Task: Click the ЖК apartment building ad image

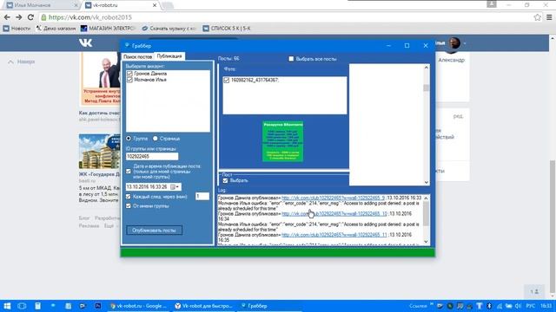Action: coord(100,152)
